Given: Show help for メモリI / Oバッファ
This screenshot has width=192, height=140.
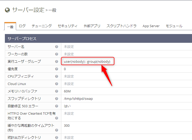Looking at the screenshot, I should point(57,91).
